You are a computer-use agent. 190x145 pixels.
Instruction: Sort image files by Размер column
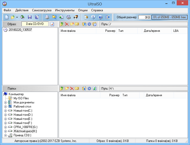click(x=107, y=31)
